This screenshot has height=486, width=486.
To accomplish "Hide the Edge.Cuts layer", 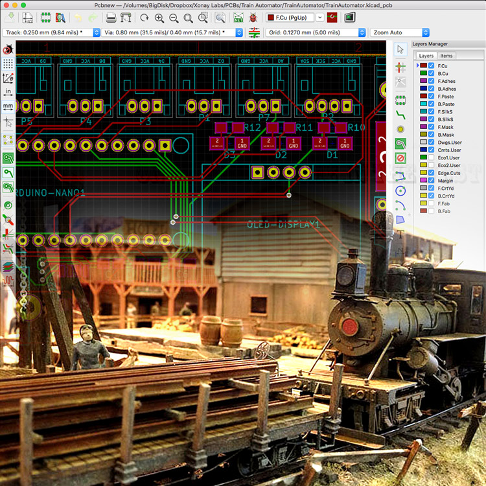I will [431, 173].
